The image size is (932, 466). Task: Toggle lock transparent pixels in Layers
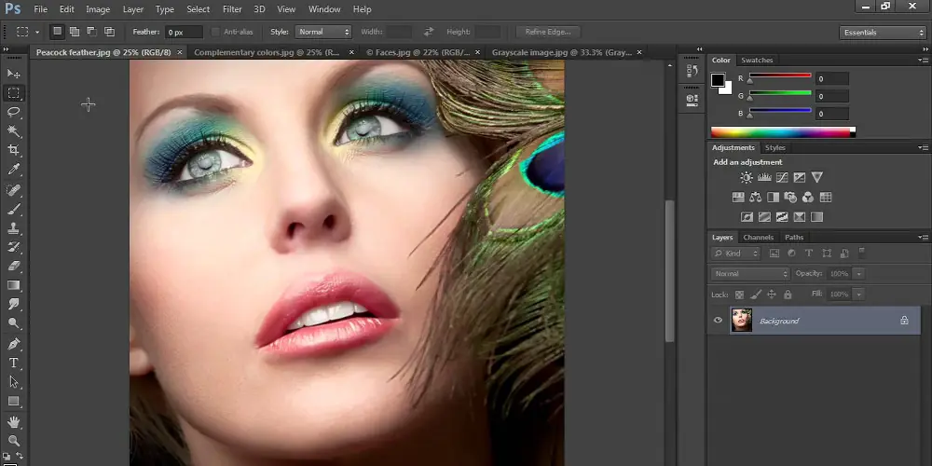pyautogui.click(x=739, y=295)
